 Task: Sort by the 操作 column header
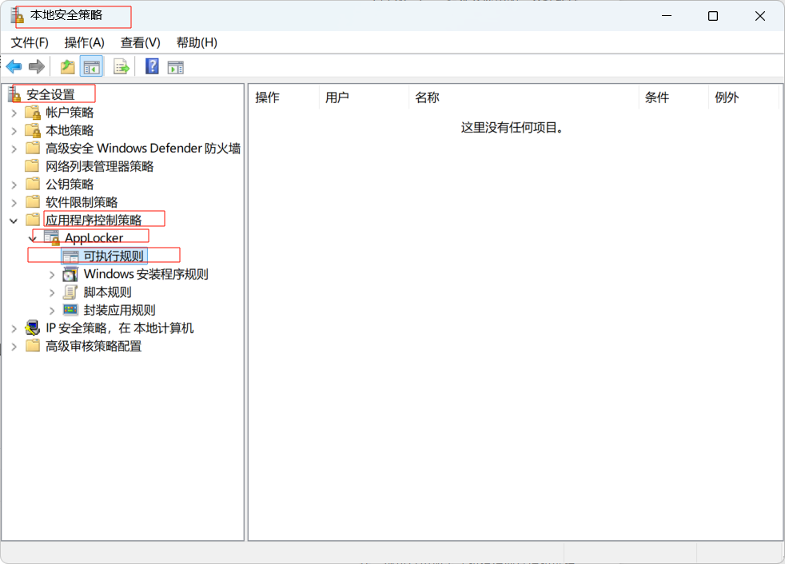coord(283,97)
